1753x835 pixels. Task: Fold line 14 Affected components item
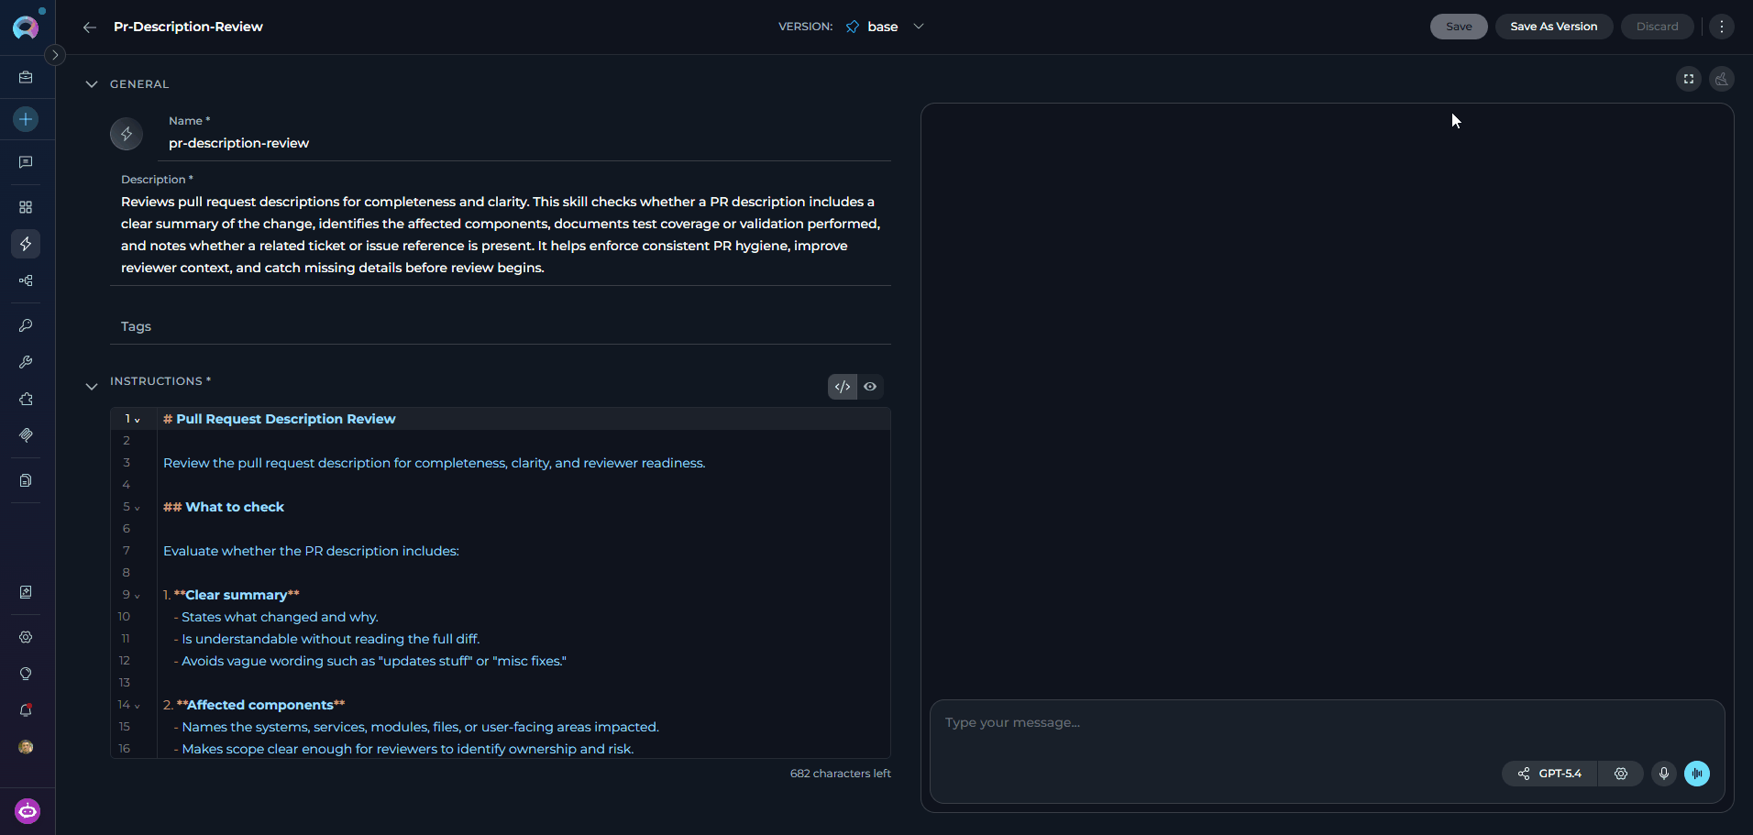(x=138, y=706)
